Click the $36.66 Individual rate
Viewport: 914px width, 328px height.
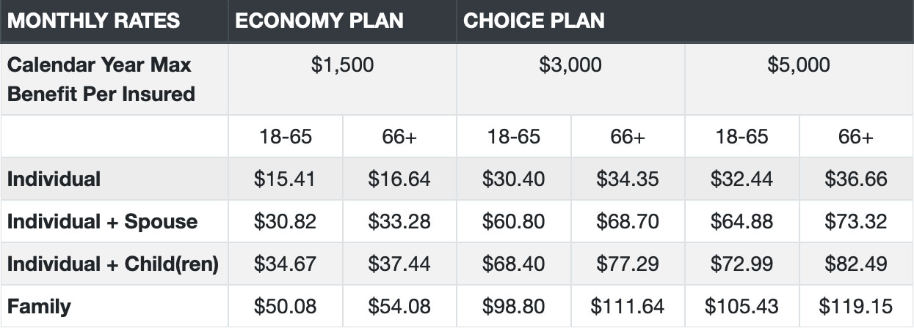(x=856, y=179)
